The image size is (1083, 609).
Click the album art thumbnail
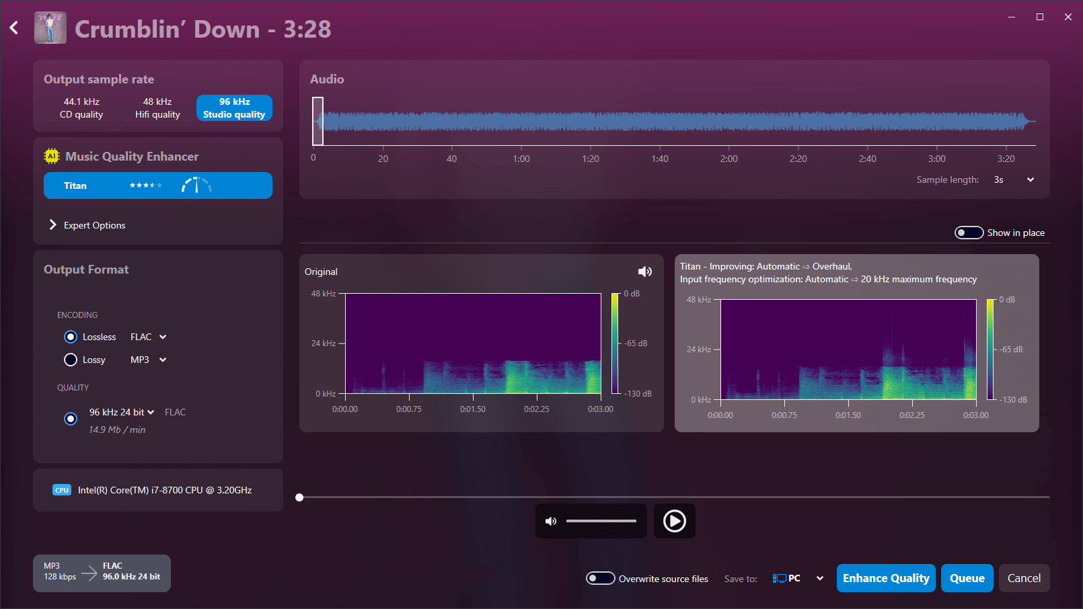click(50, 28)
